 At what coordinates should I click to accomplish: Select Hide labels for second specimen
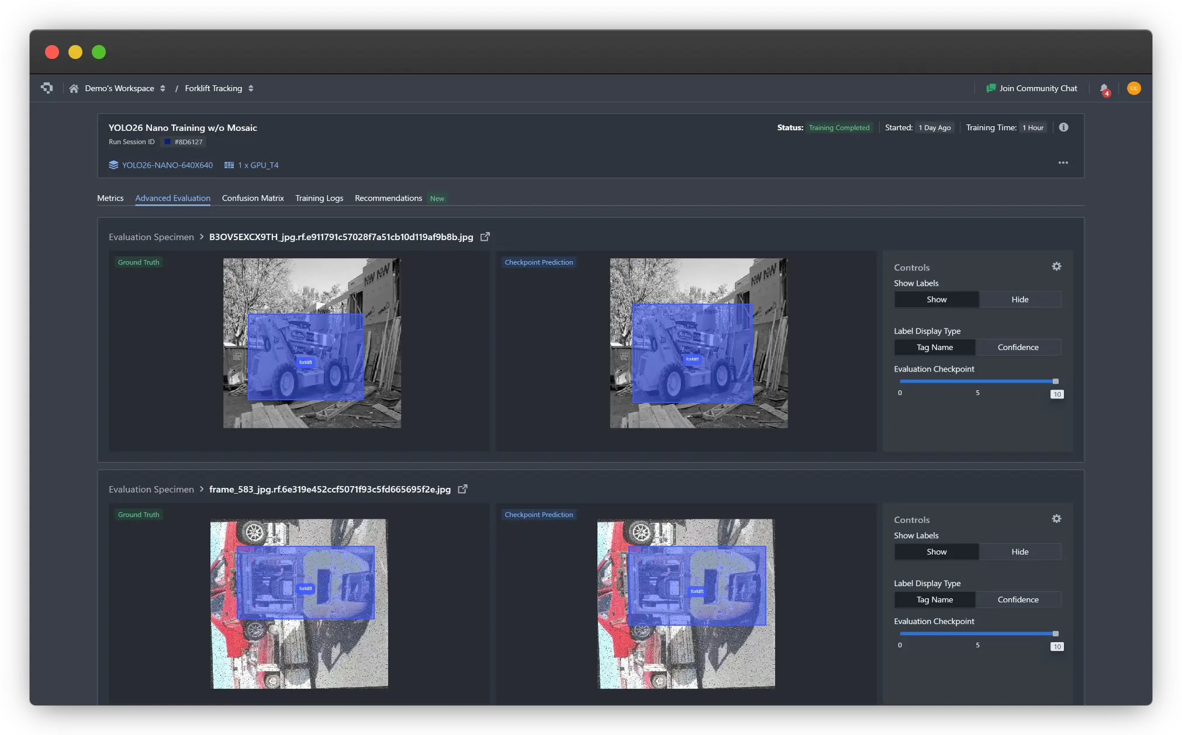[1019, 552]
